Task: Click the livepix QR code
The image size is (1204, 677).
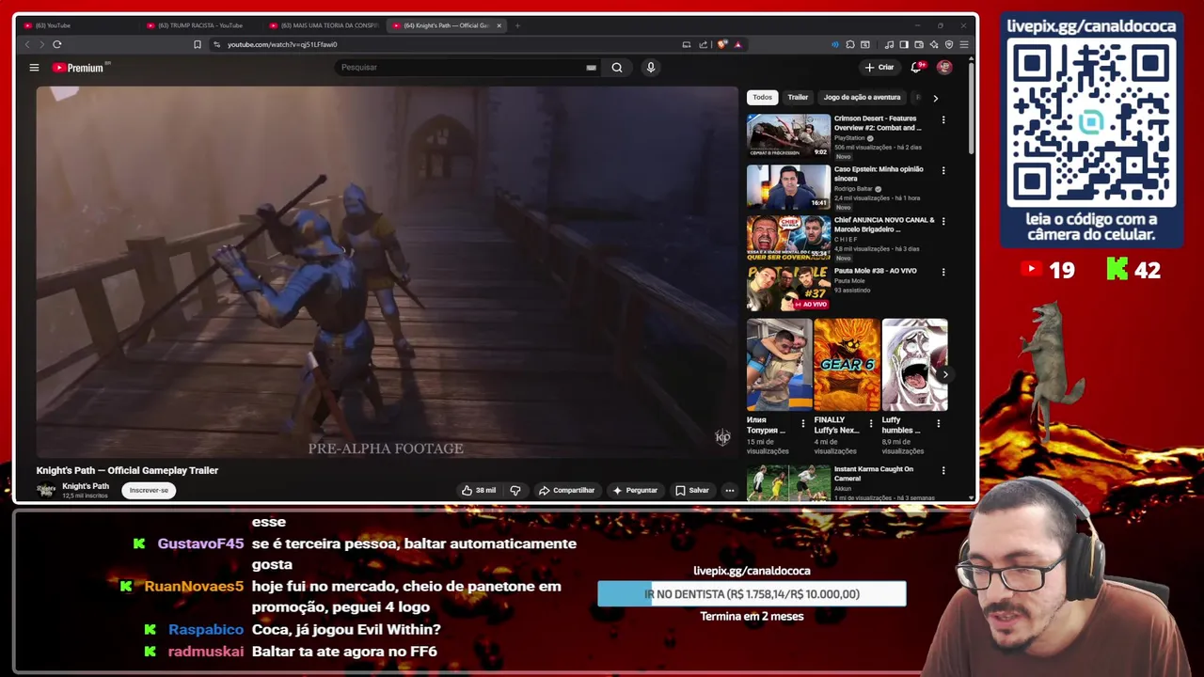Action: pyautogui.click(x=1091, y=122)
